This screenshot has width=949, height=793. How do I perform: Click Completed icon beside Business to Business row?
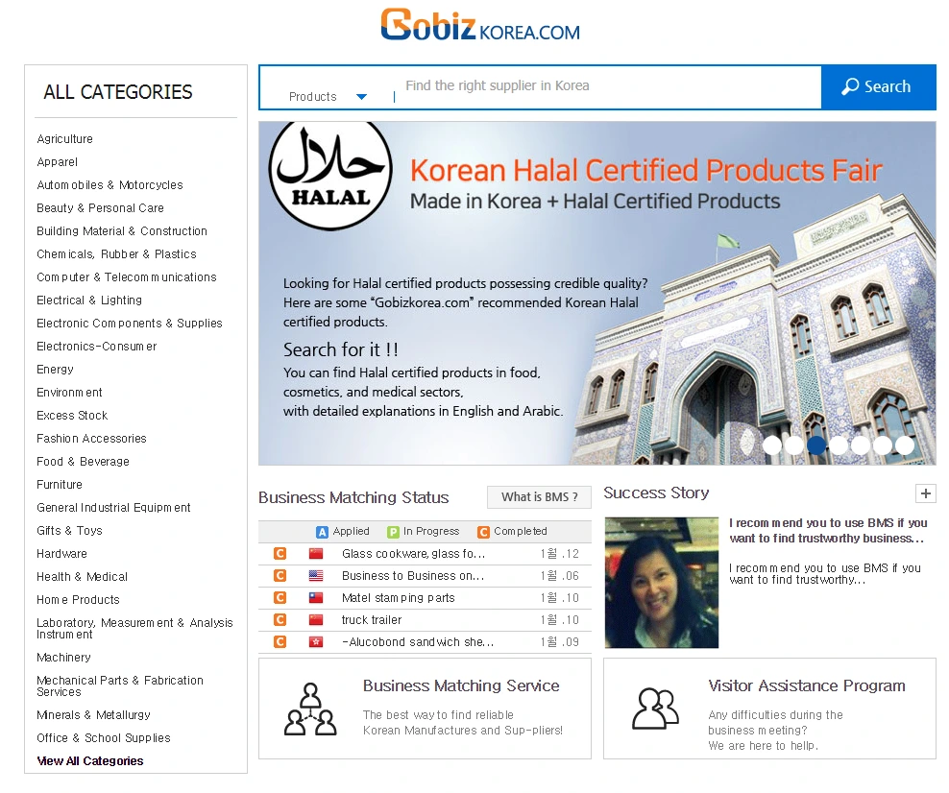280,576
